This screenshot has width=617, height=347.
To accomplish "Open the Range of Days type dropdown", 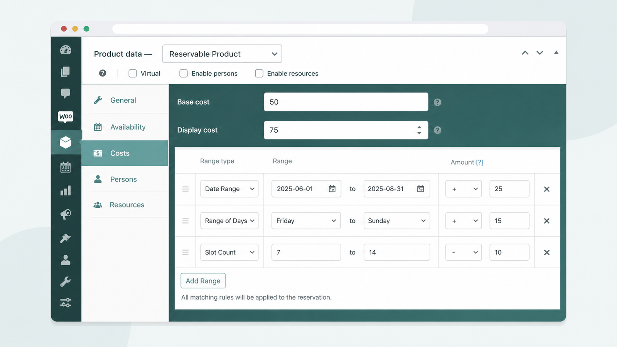I will (x=229, y=221).
